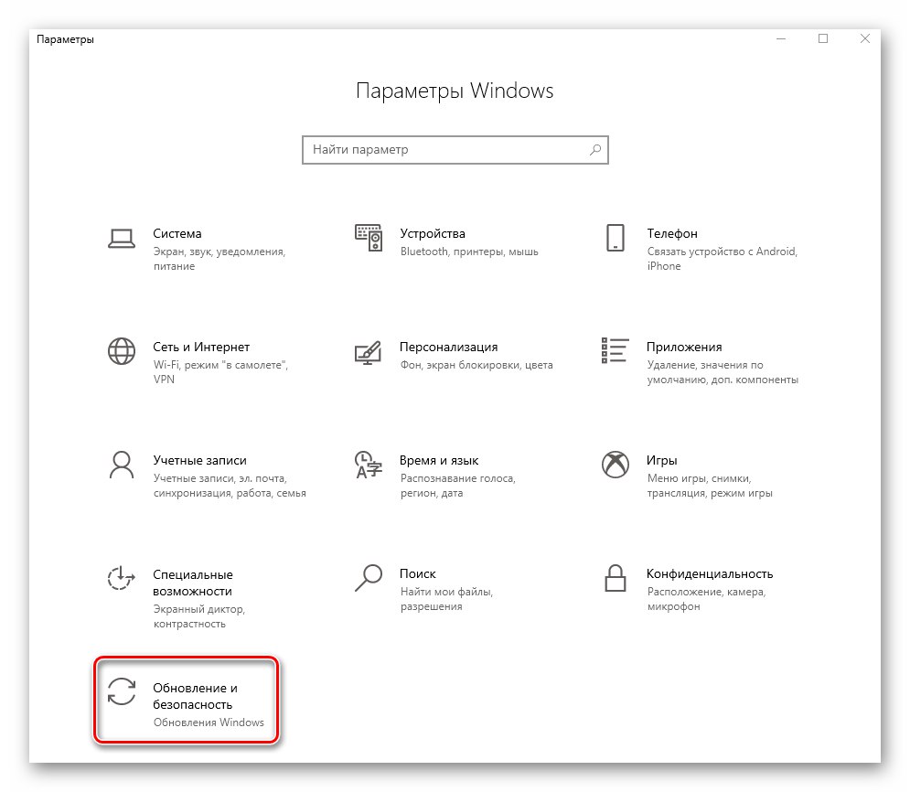Screen dimensions: 910x792
Task: Focus the Найти параметр search field
Action: click(455, 150)
